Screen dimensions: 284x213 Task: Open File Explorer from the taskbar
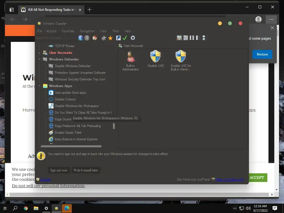click(x=36, y=208)
